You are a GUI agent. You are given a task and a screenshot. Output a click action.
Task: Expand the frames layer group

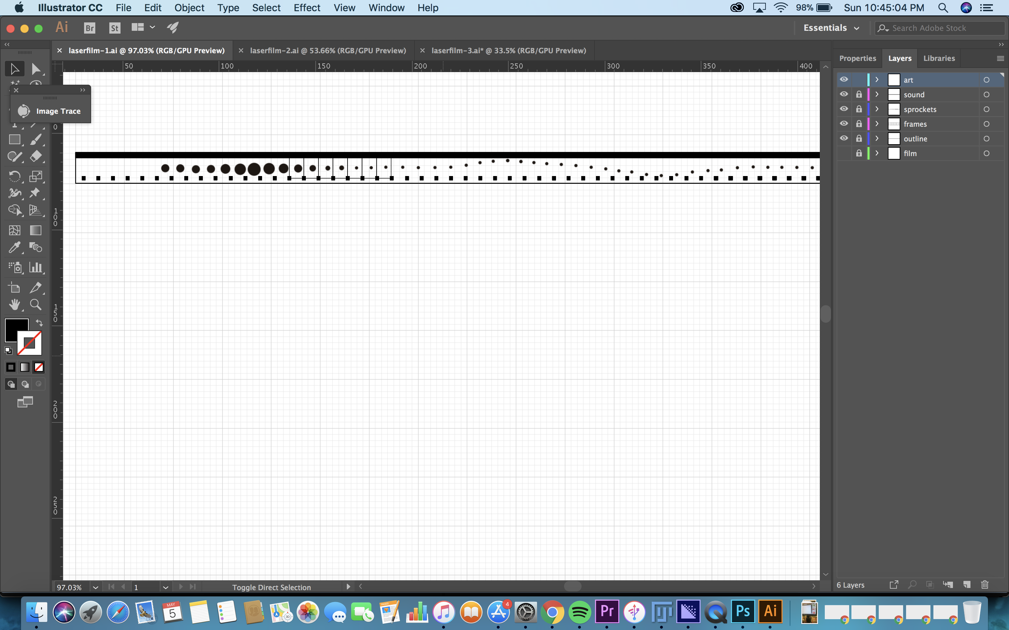coord(877,124)
